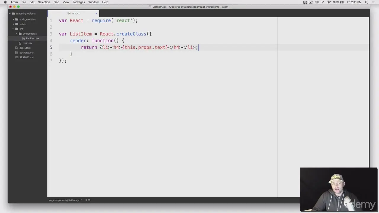Click on 'this.props.text' in line 5

click(x=145, y=47)
